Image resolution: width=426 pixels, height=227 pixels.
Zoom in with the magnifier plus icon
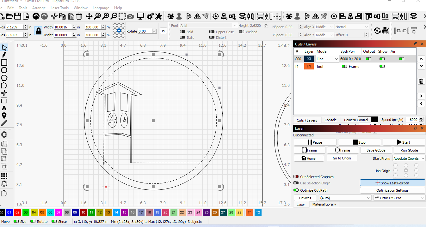pos(106,16)
